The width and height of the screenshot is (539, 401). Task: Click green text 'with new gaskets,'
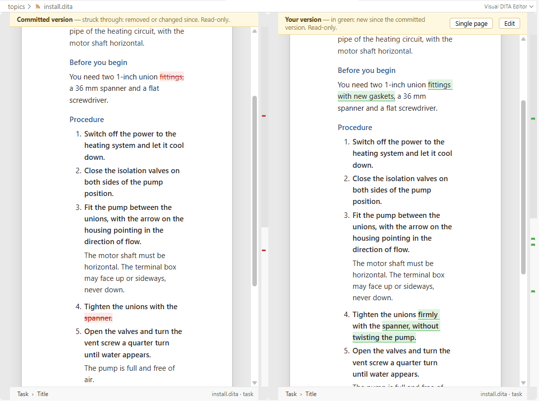coord(366,96)
